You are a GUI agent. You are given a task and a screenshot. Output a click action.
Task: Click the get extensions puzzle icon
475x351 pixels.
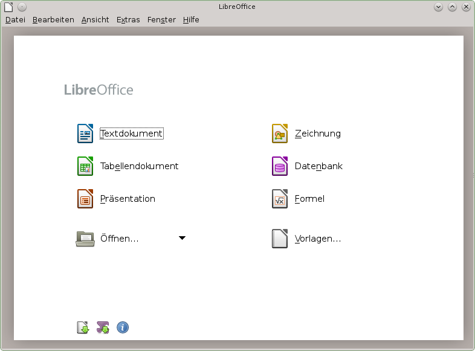pyautogui.click(x=103, y=327)
